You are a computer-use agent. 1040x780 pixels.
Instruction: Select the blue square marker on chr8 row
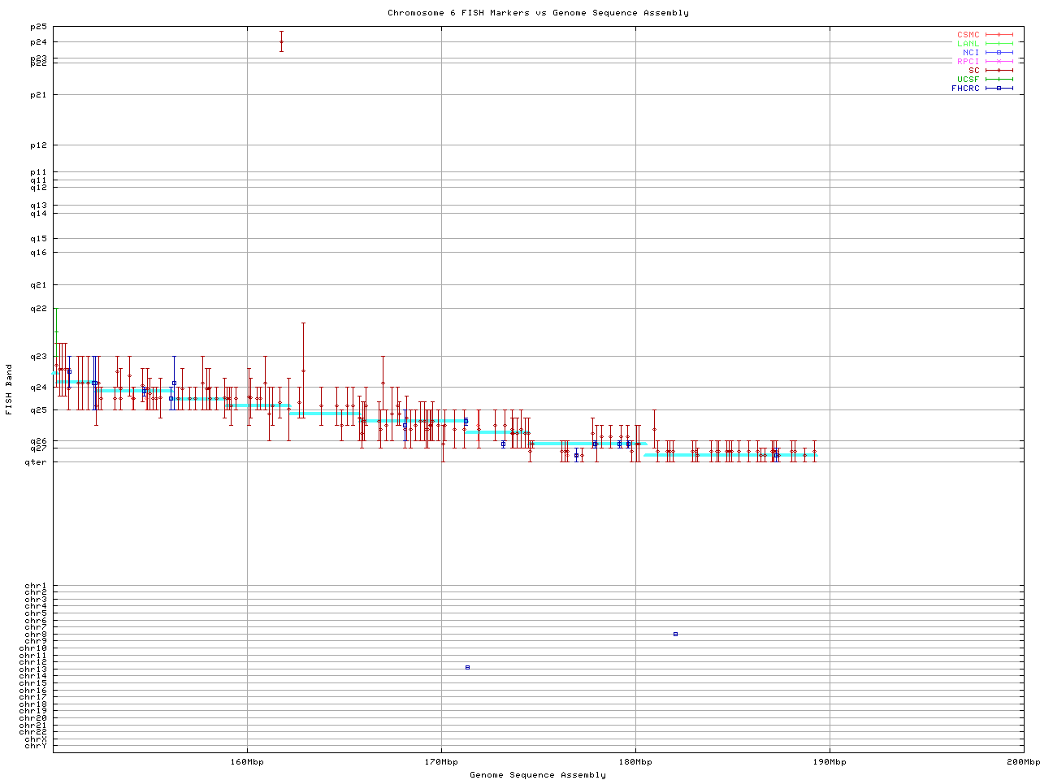pyautogui.click(x=675, y=634)
